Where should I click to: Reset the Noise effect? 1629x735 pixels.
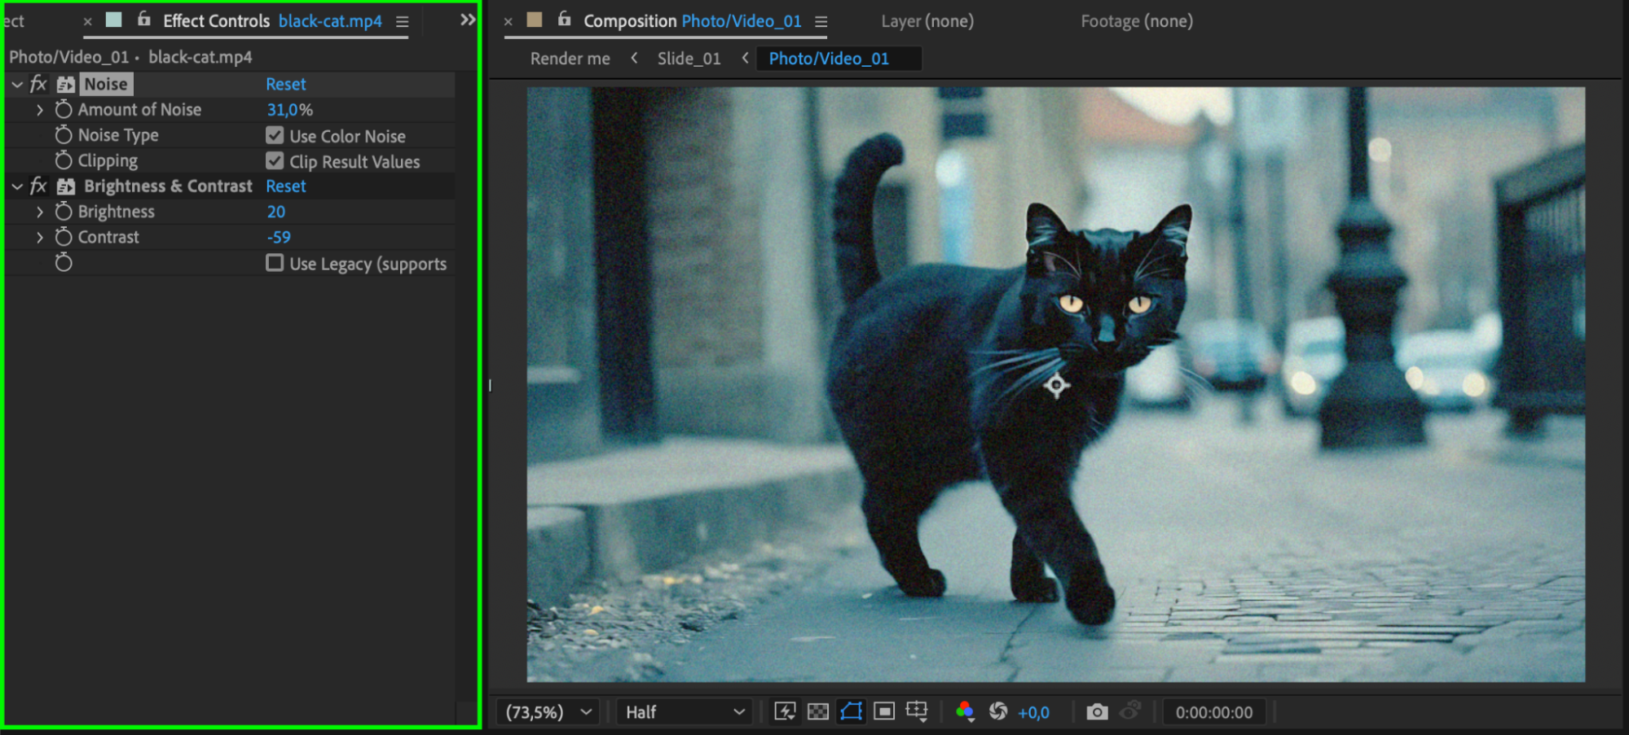pyautogui.click(x=285, y=84)
